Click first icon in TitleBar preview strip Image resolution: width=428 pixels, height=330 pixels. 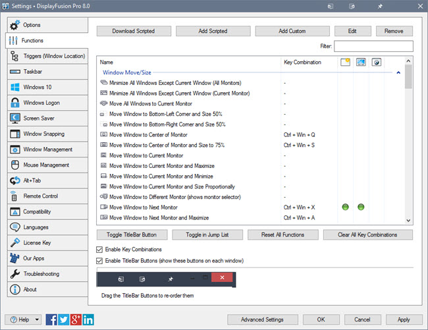tap(121, 279)
